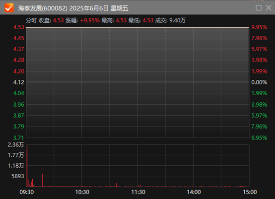Click the 11:30 time axis marker
275x199 pixels.
tap(138, 192)
